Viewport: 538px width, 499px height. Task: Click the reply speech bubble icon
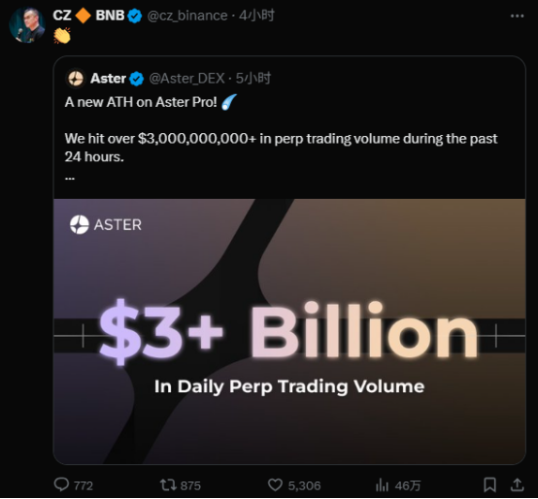[x=61, y=484]
